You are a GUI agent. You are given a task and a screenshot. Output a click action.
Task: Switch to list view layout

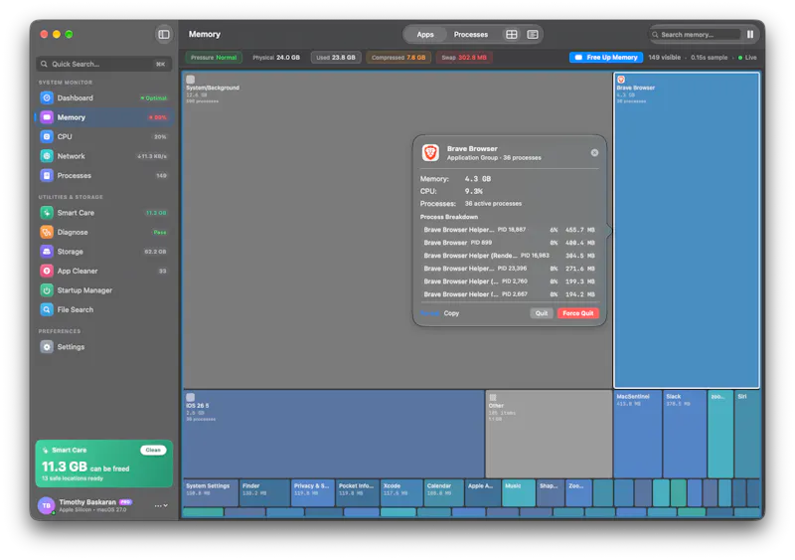coord(533,35)
